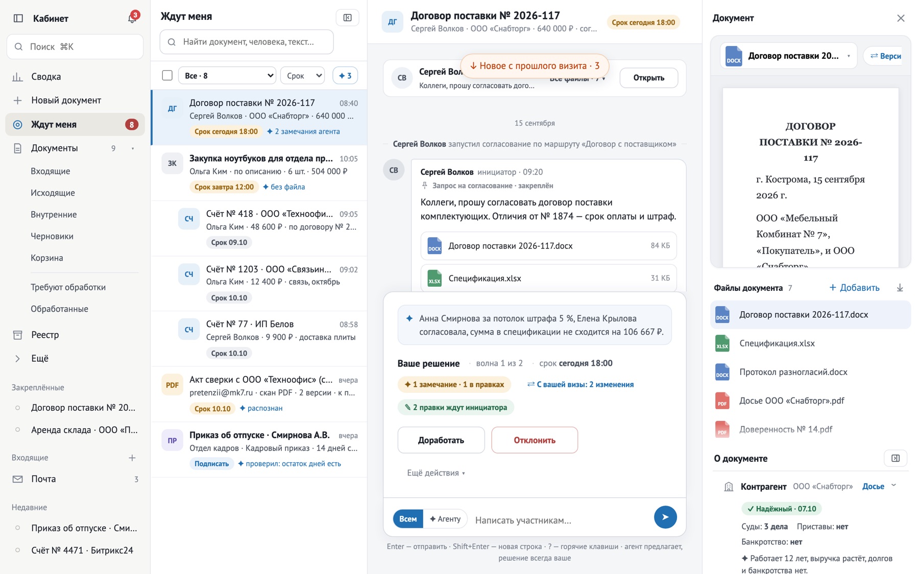Image resolution: width=919 pixels, height=574 pixels.
Task: Send the message with the arrow button
Action: tap(665, 517)
